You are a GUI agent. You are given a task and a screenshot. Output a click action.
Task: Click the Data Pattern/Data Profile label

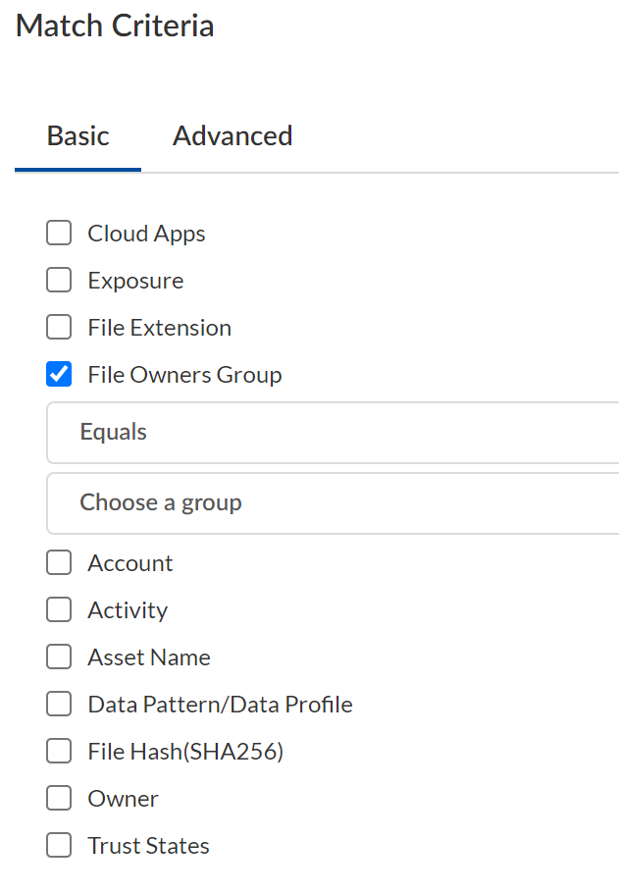coord(220,705)
